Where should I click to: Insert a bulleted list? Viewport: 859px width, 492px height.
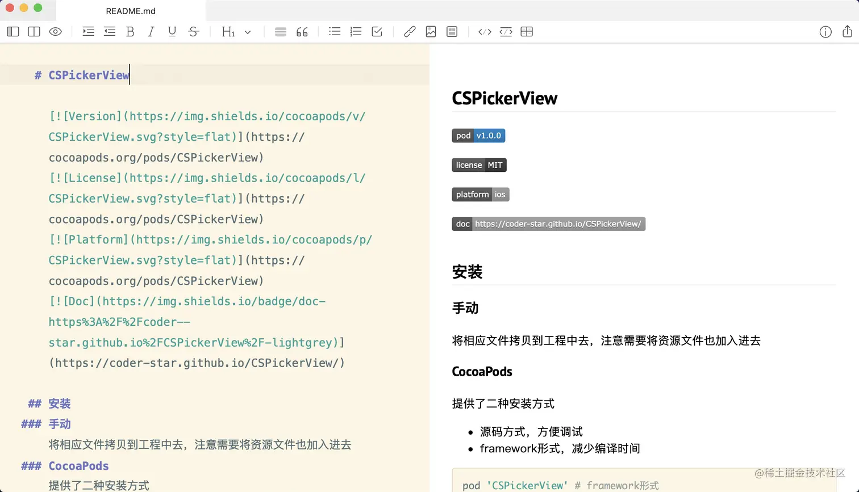click(x=335, y=32)
